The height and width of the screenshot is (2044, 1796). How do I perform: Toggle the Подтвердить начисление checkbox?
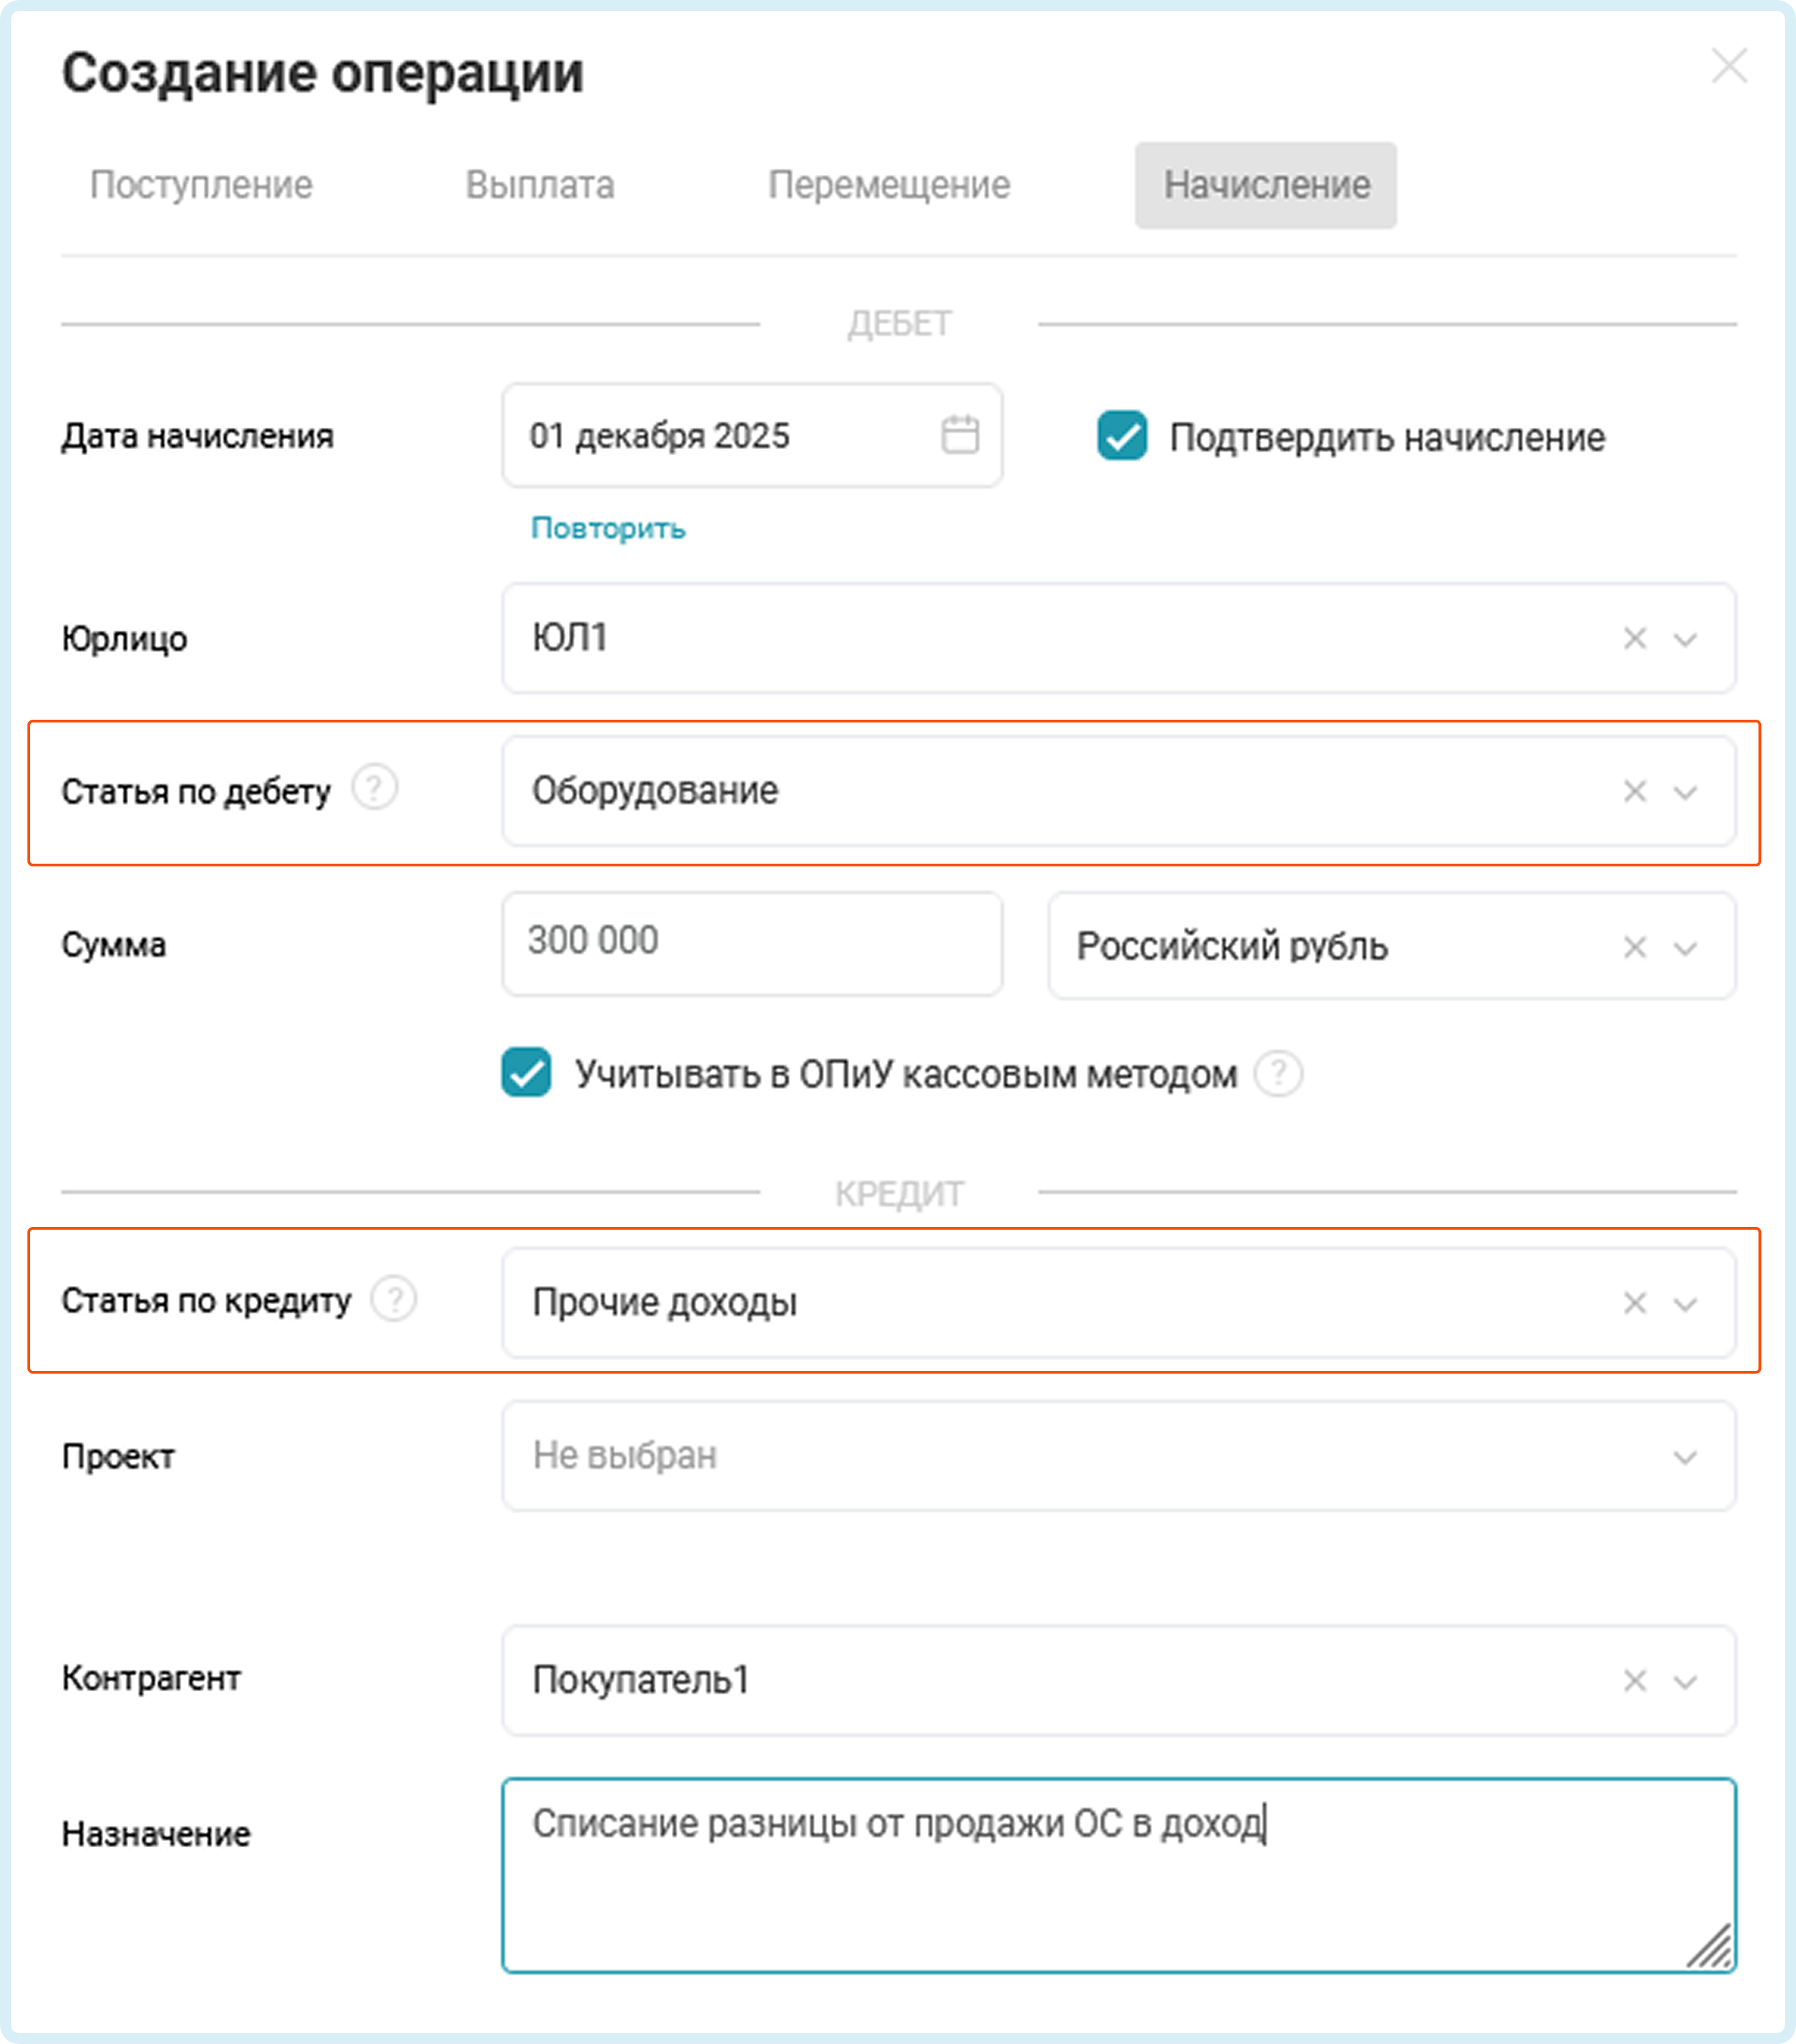1122,436
